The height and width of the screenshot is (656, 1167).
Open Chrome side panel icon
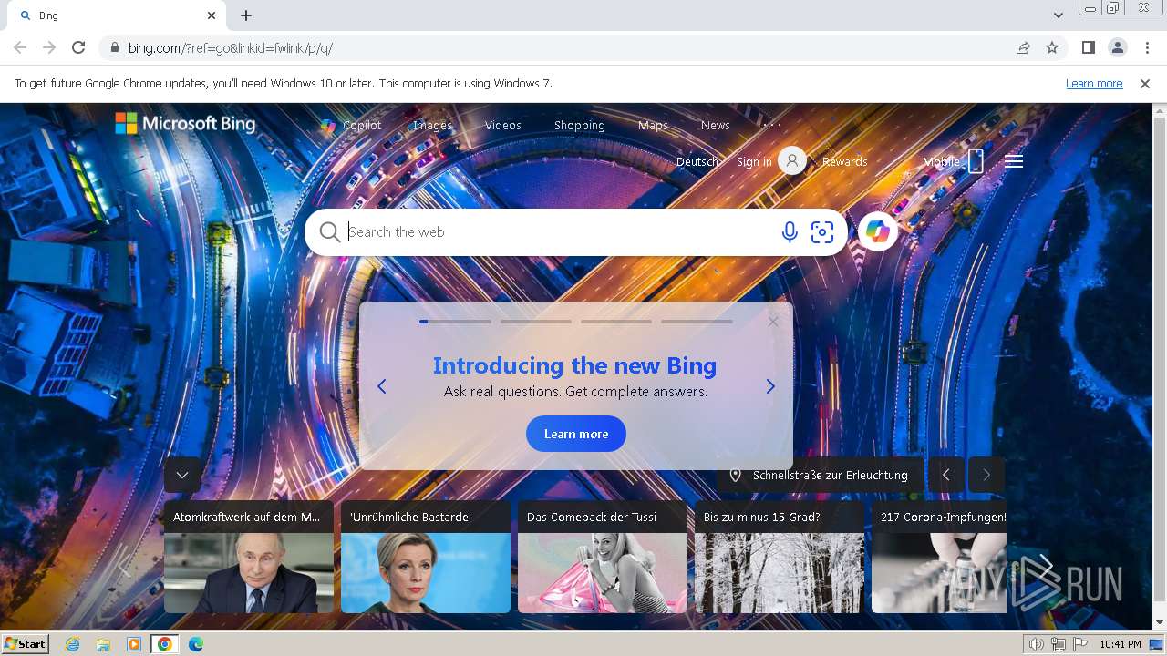(1088, 47)
